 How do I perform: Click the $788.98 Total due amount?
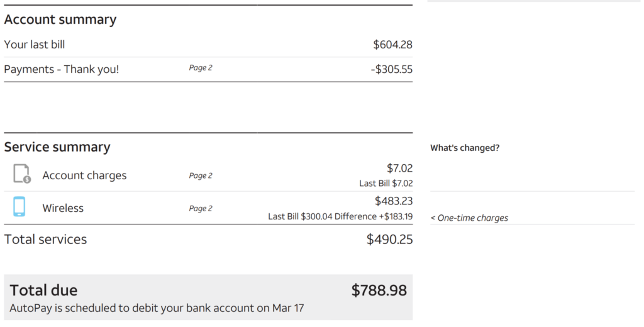pyautogui.click(x=379, y=291)
